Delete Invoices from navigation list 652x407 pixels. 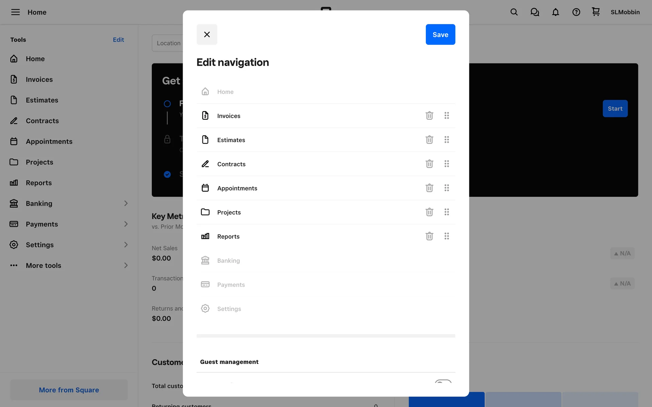click(429, 116)
